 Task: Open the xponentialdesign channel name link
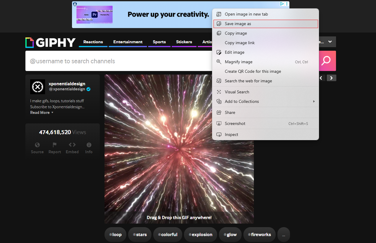coord(67,84)
